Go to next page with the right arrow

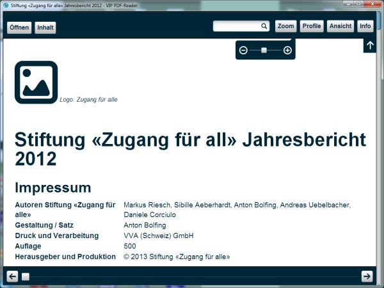367,276
